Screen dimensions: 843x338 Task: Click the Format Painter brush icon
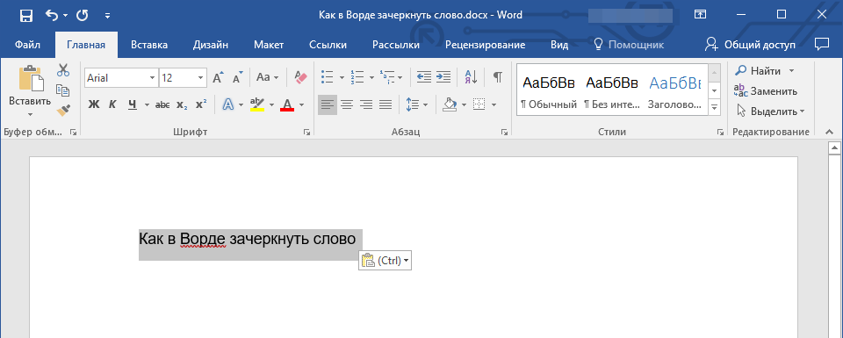63,110
